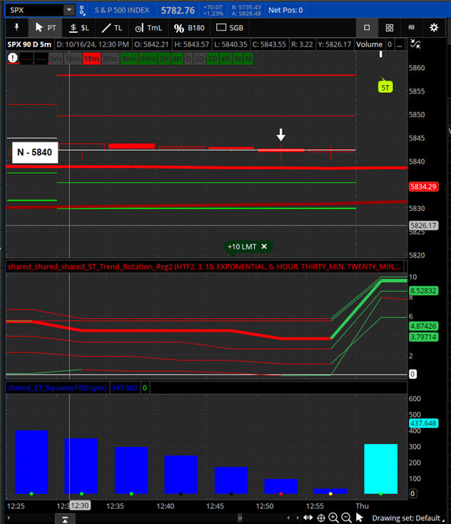Open the chart grid layout icon
This screenshot has height=524, width=451.
pyautogui.click(x=390, y=28)
